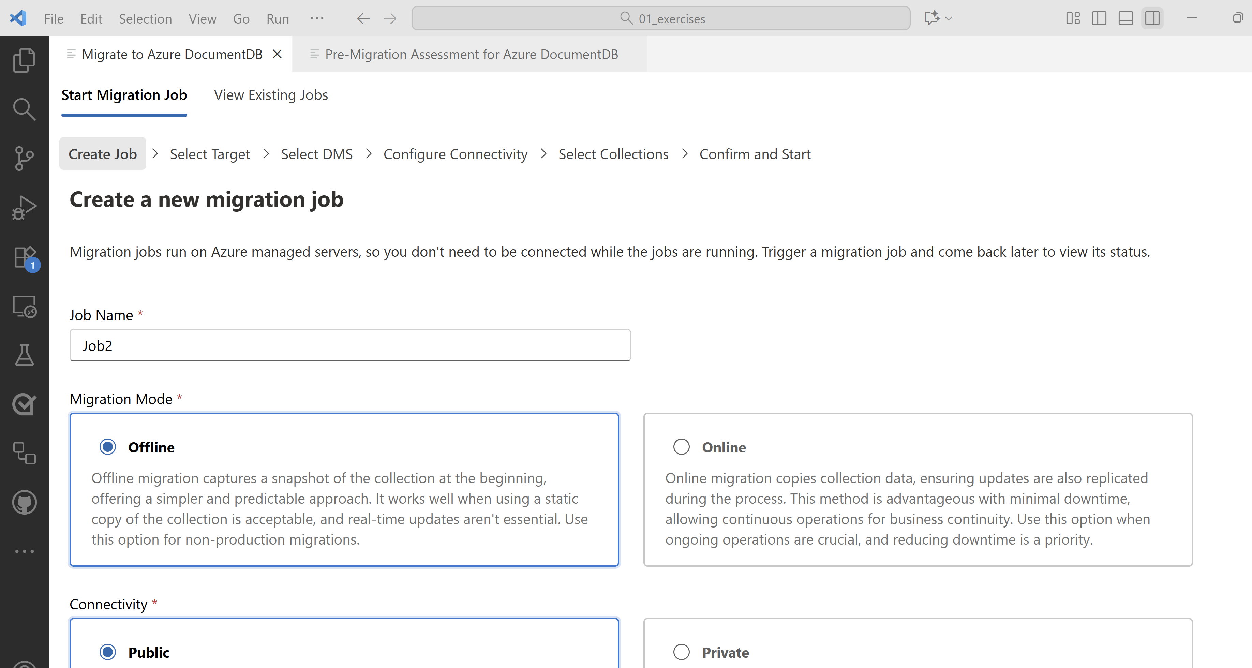
Task: Open the Testing flask icon
Action: tap(24, 355)
